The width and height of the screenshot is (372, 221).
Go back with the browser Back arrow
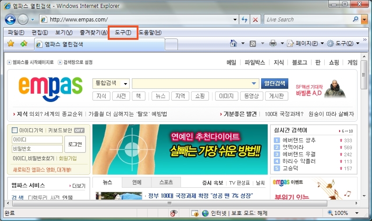10,19
